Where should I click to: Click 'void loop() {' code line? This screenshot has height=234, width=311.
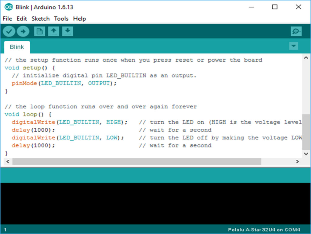point(28,114)
